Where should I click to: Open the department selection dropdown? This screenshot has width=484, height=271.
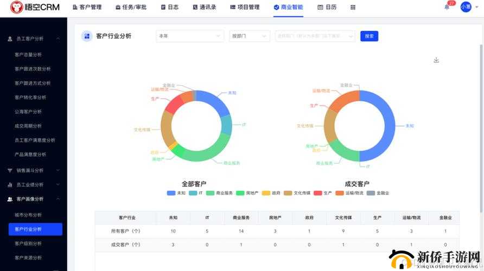tap(315, 36)
